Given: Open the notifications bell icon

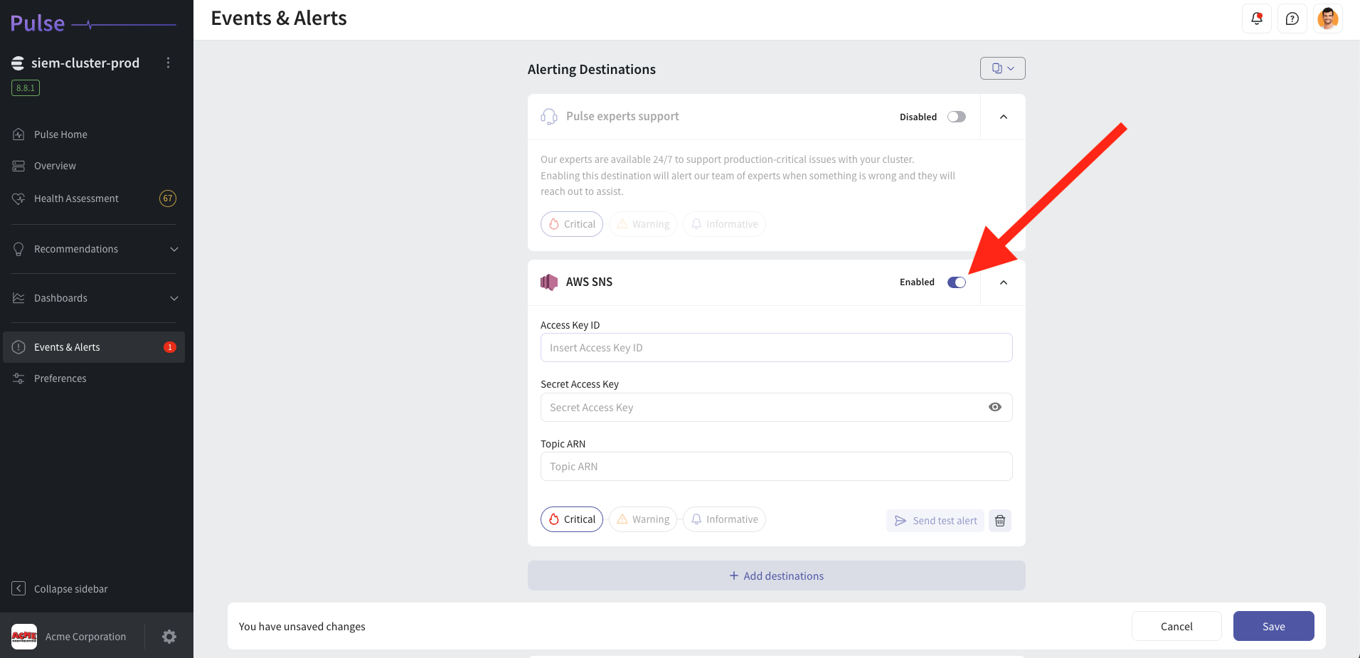Looking at the screenshot, I should [x=1256, y=18].
